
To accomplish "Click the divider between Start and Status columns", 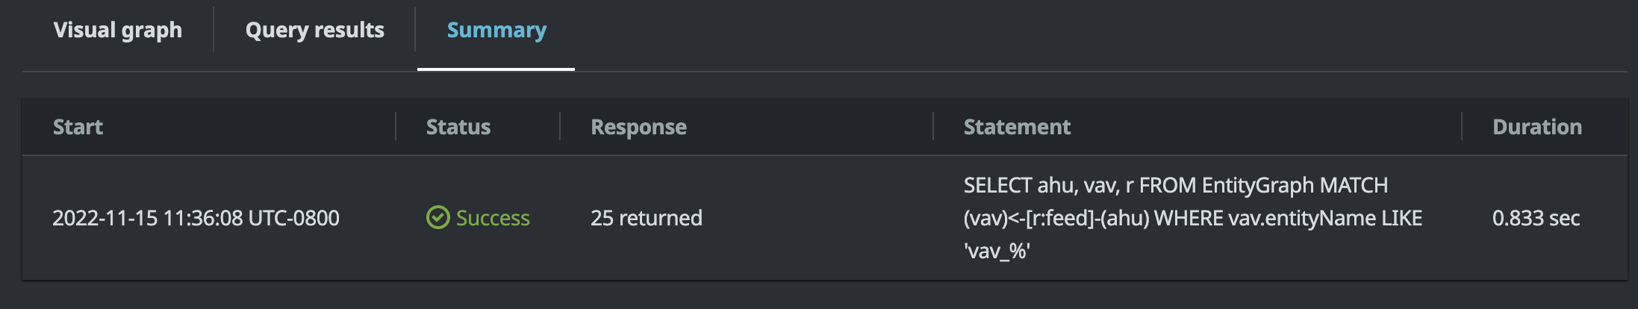I will pyautogui.click(x=396, y=127).
